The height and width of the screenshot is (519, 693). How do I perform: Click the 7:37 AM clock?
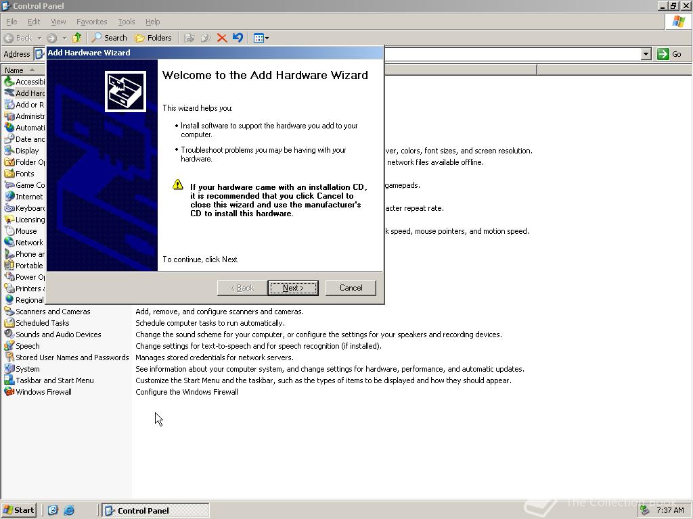coord(670,510)
